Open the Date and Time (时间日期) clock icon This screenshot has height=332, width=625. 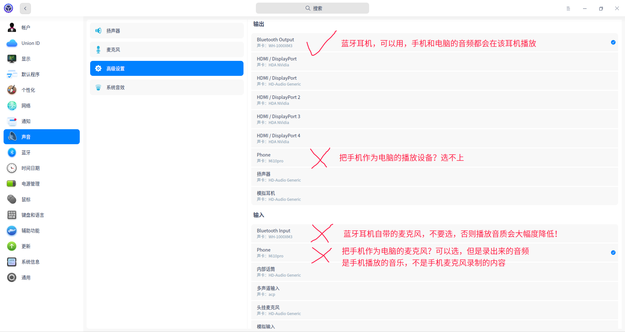12,168
